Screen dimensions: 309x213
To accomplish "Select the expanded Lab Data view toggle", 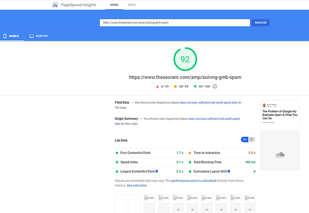I will point(252,140).
